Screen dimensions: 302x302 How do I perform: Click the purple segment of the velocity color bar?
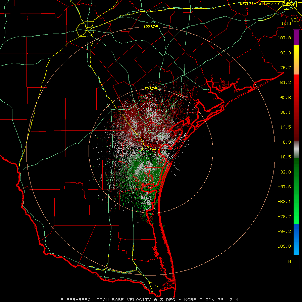click(296, 37)
